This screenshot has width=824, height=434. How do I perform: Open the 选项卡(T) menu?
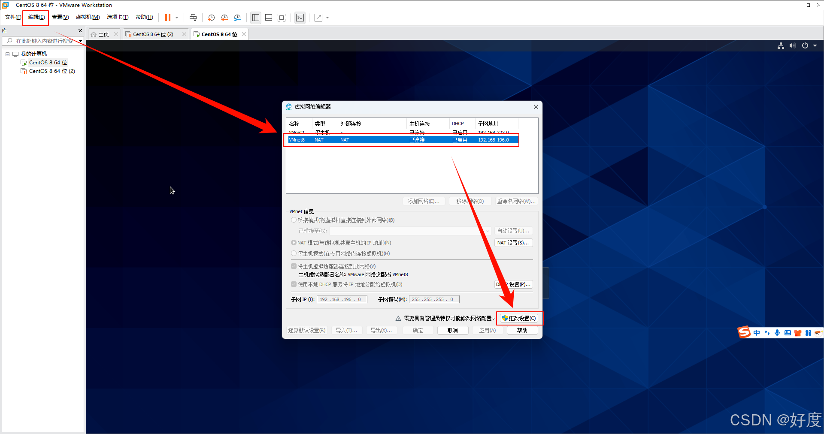click(118, 17)
